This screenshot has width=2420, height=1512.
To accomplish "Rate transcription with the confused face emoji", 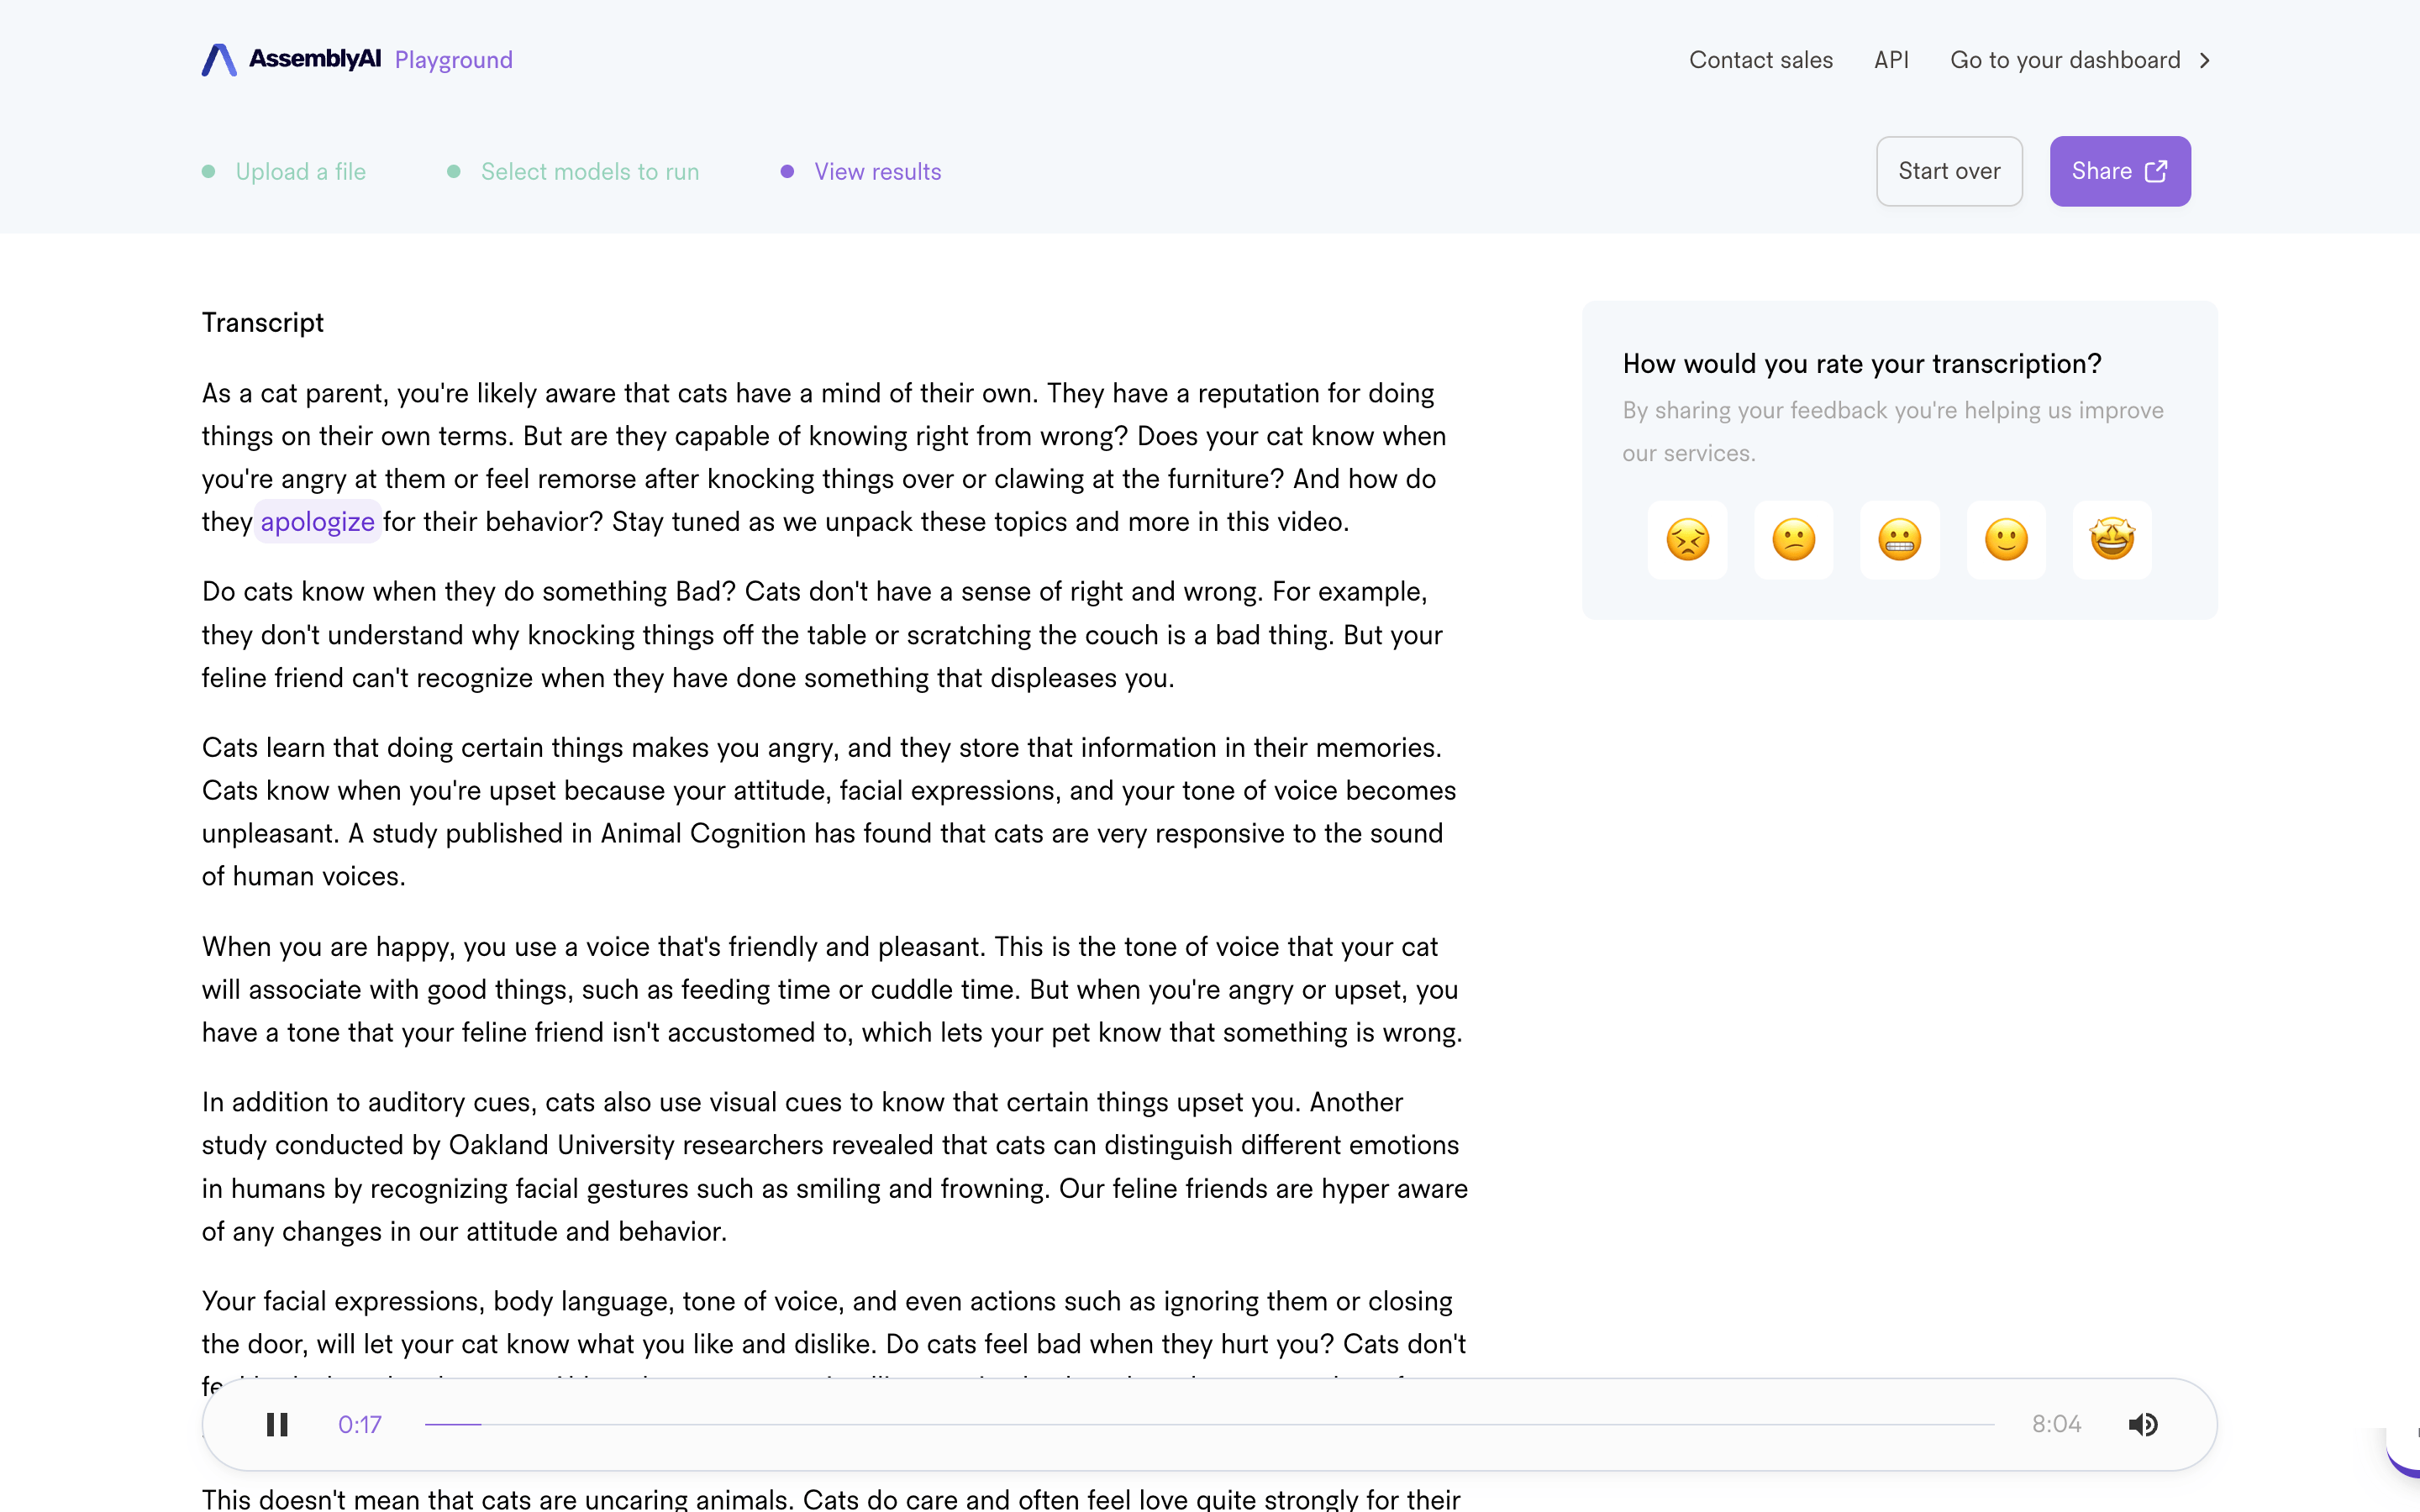I will 1793,540.
